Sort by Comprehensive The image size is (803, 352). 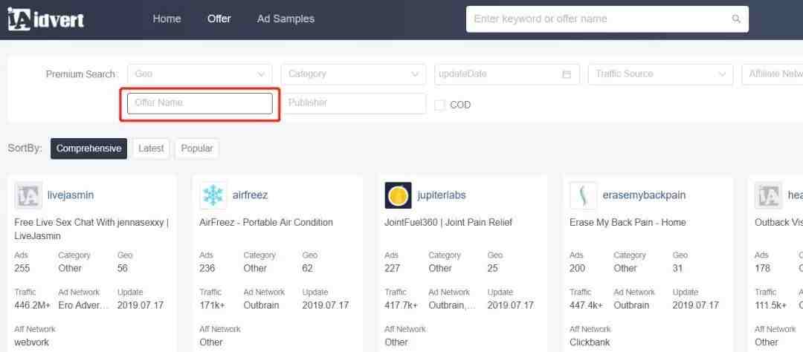pos(88,149)
